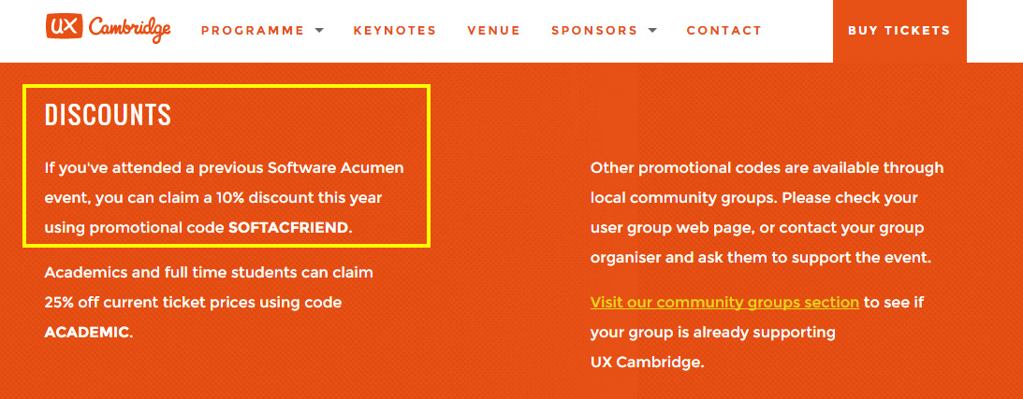This screenshot has height=399, width=1023.
Task: Click the UX Cambridge logo
Action: (x=108, y=29)
